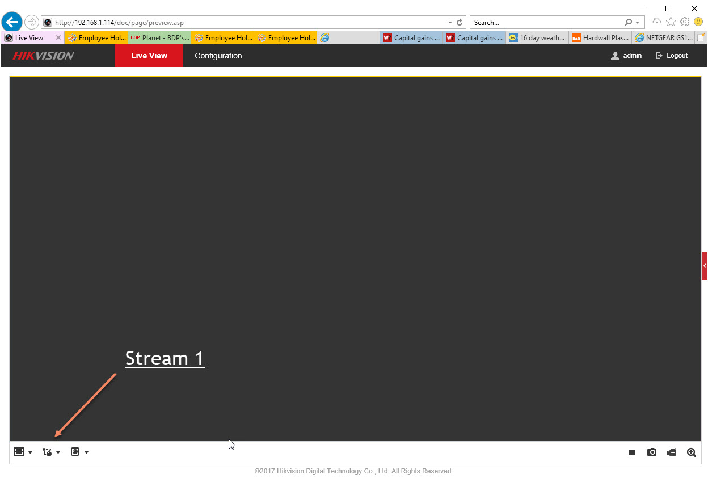The width and height of the screenshot is (708, 482).
Task: Expand the plug-in selection dropdown arrow
Action: click(x=86, y=452)
